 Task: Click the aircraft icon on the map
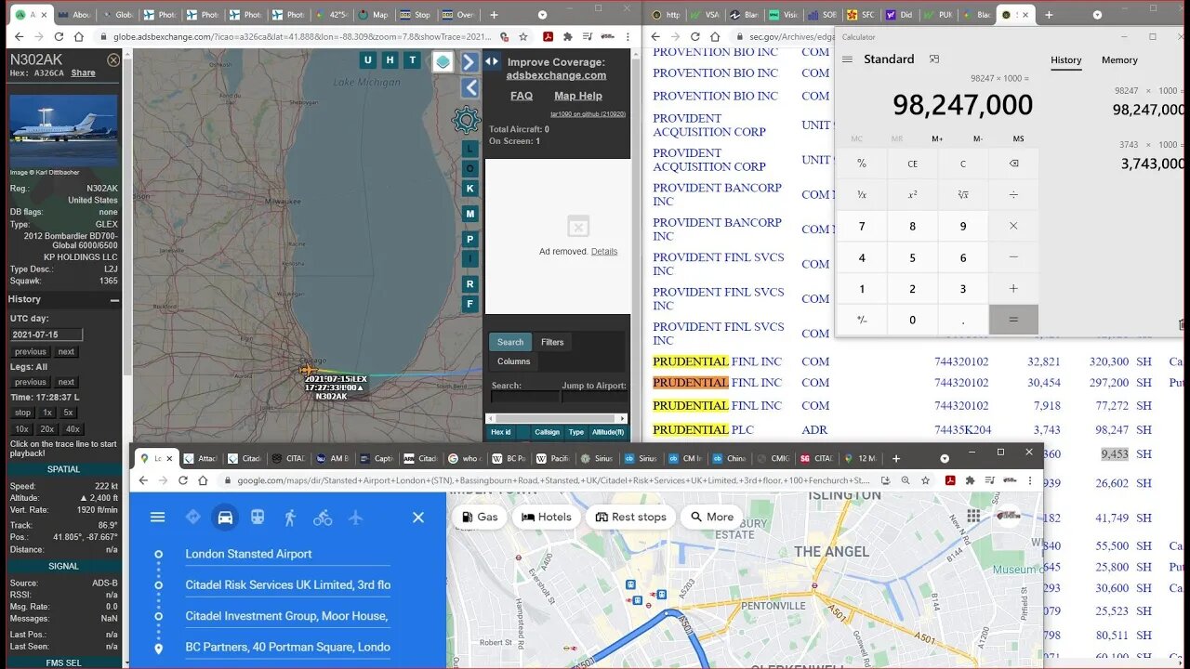coord(308,370)
